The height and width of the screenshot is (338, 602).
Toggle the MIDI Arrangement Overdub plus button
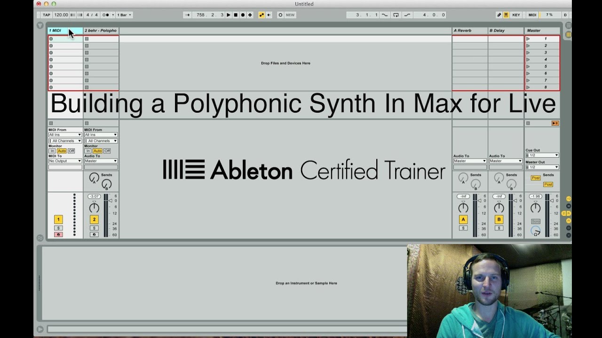click(x=250, y=15)
